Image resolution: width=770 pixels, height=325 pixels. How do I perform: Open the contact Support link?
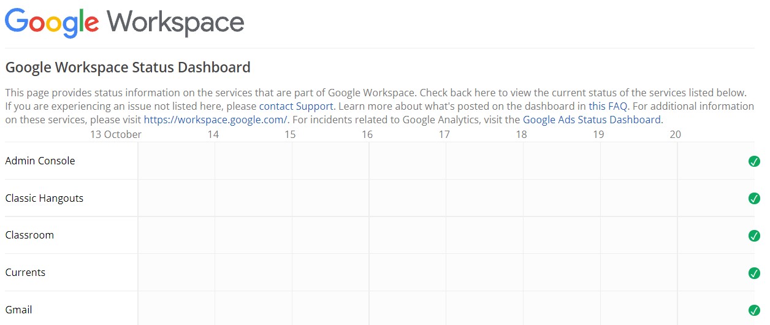click(296, 106)
